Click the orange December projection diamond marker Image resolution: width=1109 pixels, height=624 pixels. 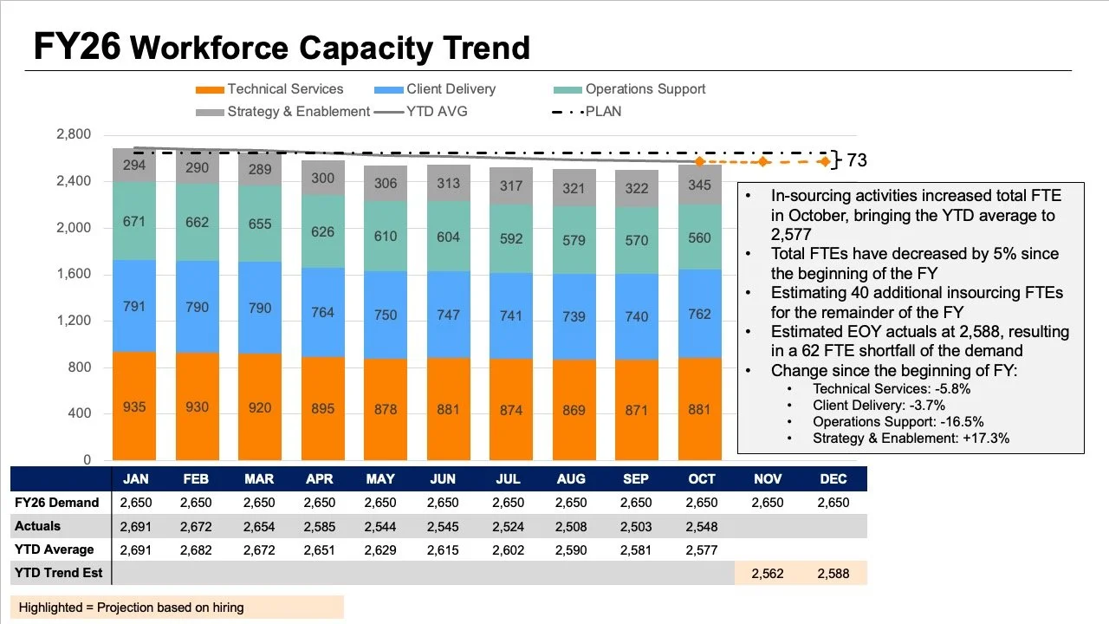click(826, 161)
